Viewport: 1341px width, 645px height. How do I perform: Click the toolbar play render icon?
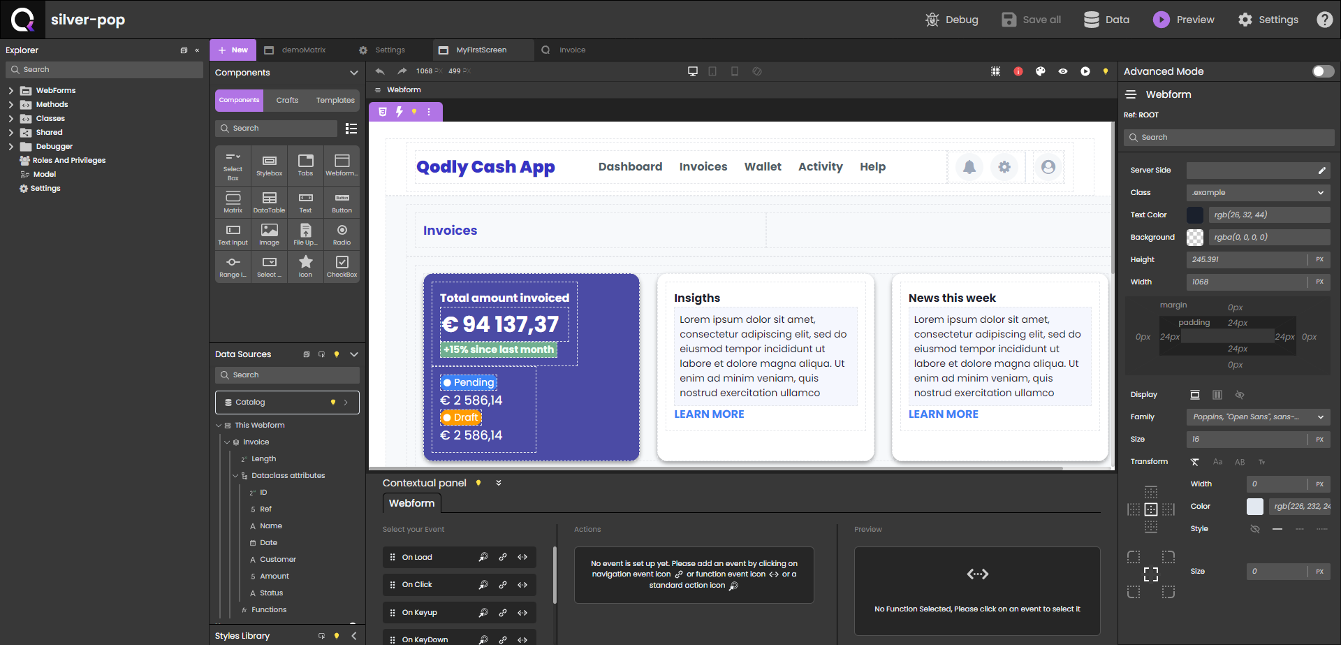point(1085,71)
